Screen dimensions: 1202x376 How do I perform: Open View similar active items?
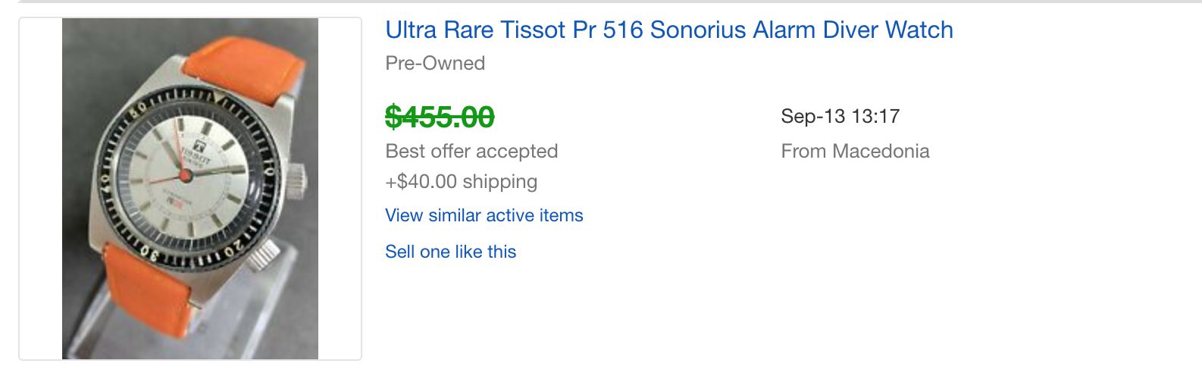pos(484,215)
